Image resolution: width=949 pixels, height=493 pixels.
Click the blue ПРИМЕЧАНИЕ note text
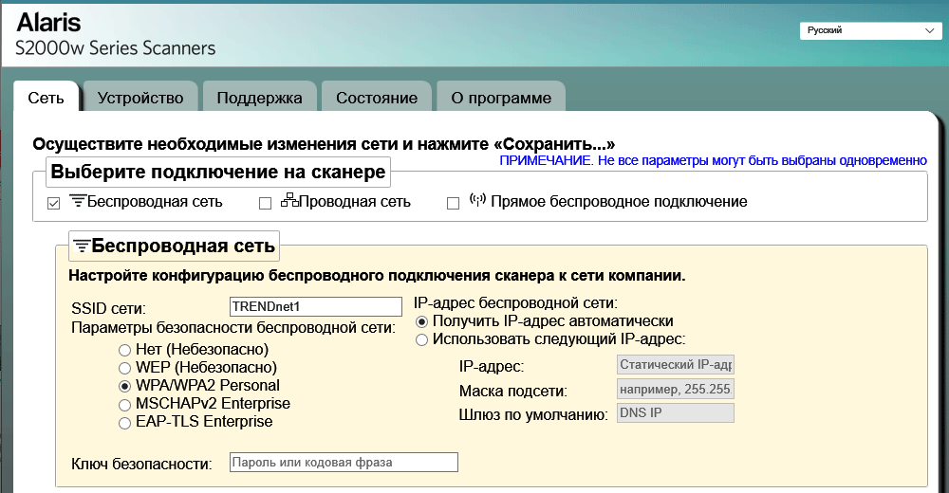[x=713, y=160]
